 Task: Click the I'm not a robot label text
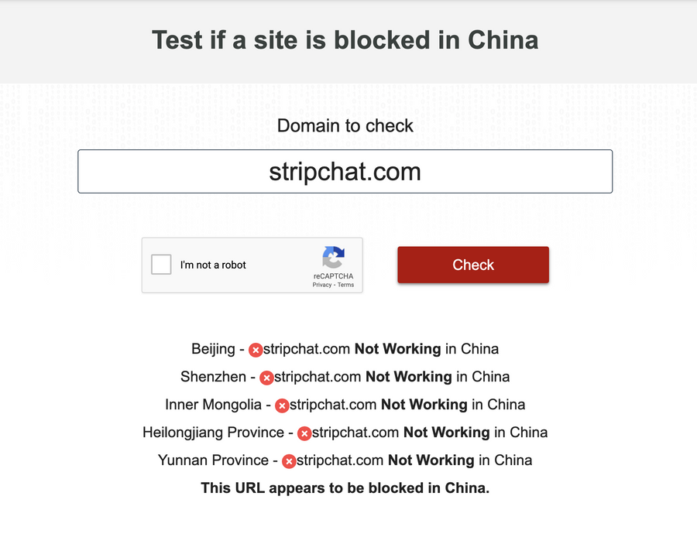pos(213,265)
